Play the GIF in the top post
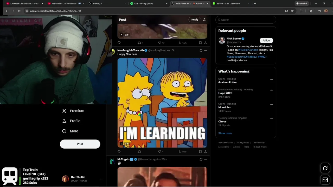Image resolution: width=333 pixels, height=187 pixels. 121,35
